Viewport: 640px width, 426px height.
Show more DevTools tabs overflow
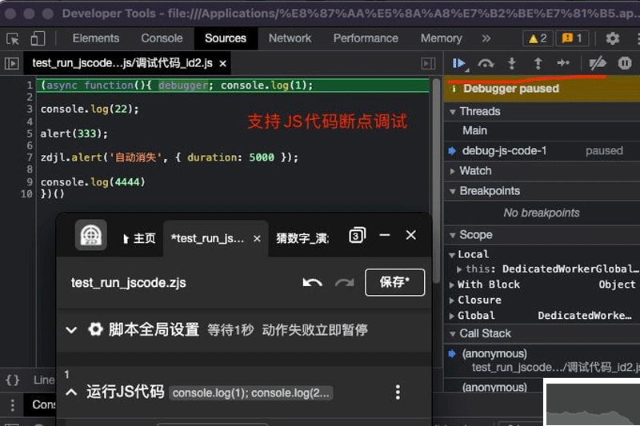[x=486, y=38]
